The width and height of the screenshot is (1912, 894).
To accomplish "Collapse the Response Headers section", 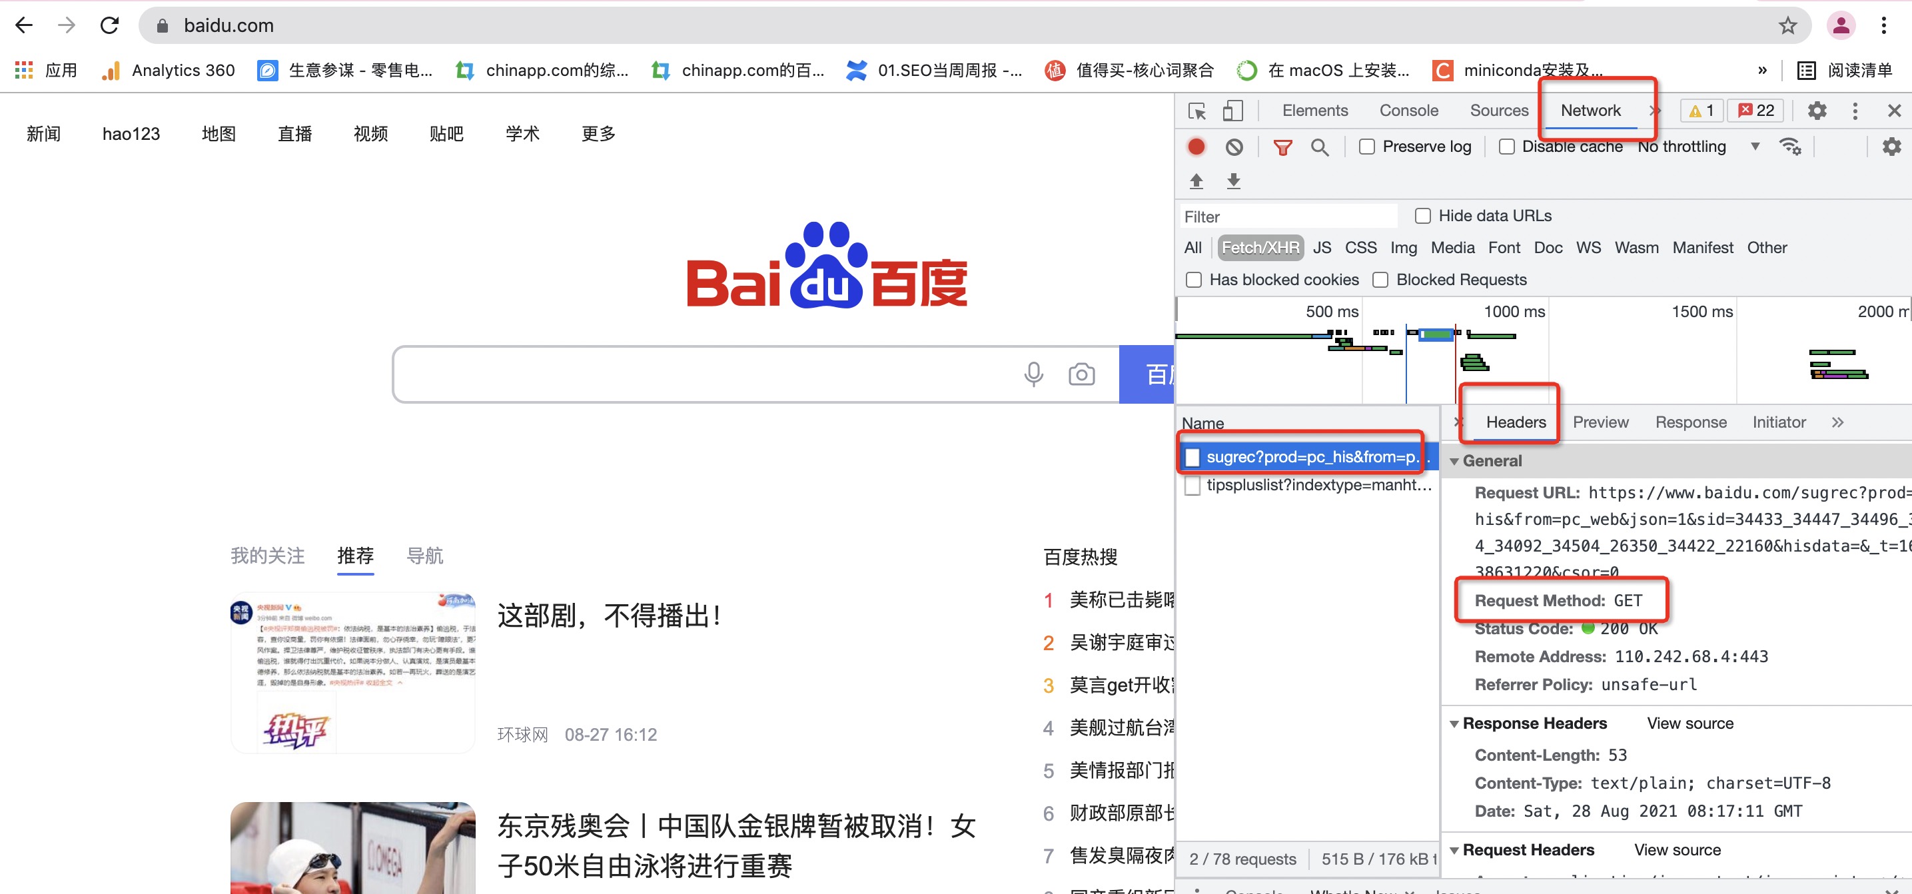I will 1454,724.
